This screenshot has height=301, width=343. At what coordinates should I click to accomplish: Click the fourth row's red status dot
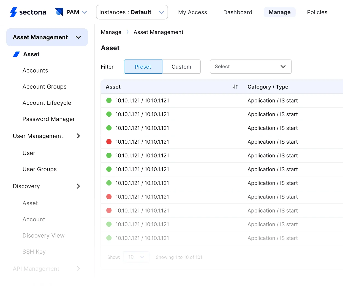click(109, 142)
